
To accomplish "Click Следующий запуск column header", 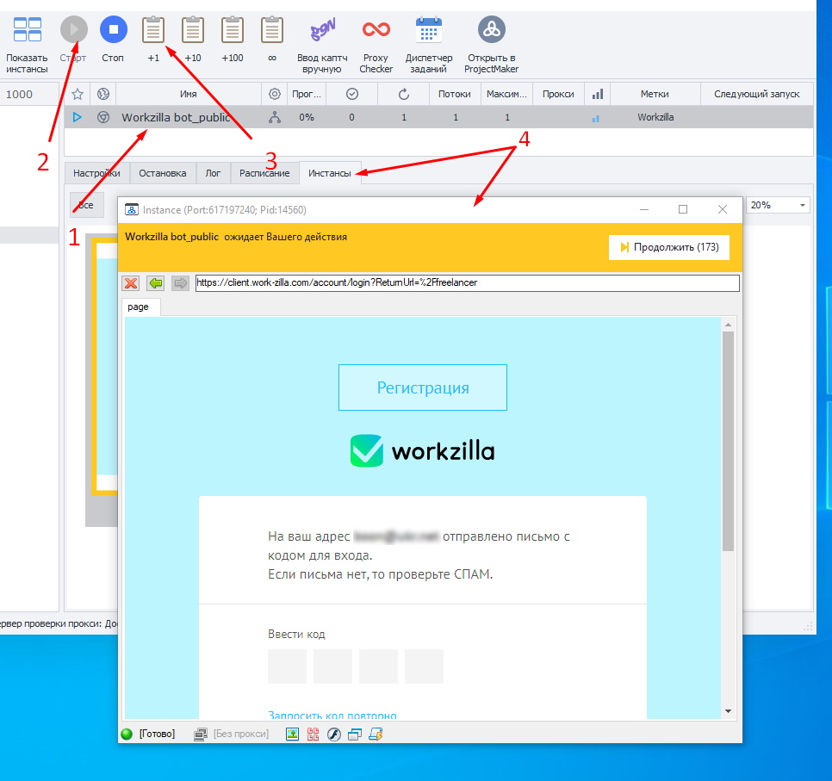I will click(757, 94).
